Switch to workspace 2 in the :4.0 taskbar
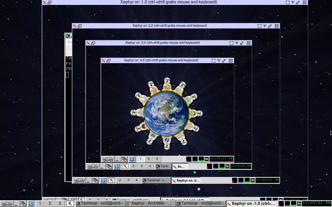332x207 pixels. pos(149,159)
